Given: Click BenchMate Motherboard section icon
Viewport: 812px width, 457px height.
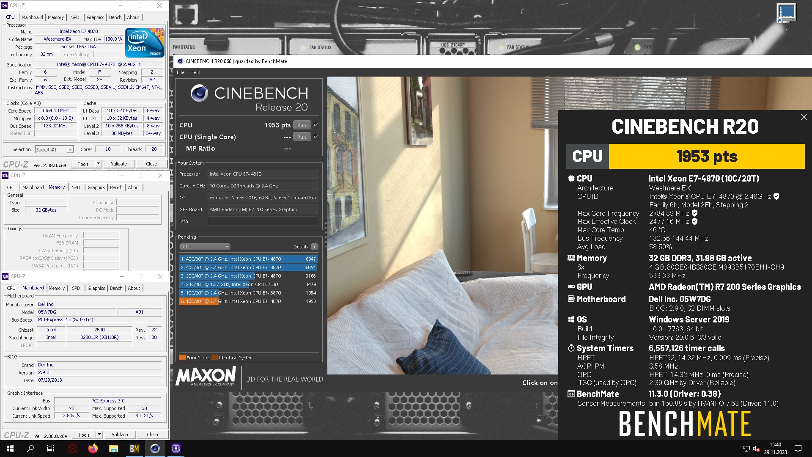Looking at the screenshot, I should click(x=571, y=299).
